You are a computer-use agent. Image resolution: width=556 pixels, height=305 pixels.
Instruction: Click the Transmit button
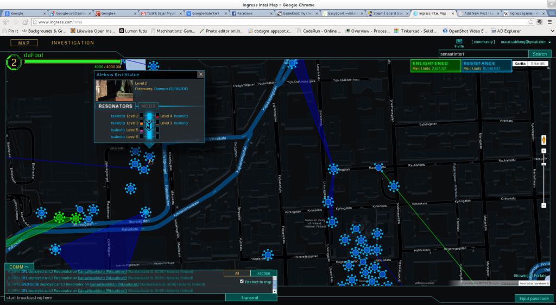click(x=250, y=297)
